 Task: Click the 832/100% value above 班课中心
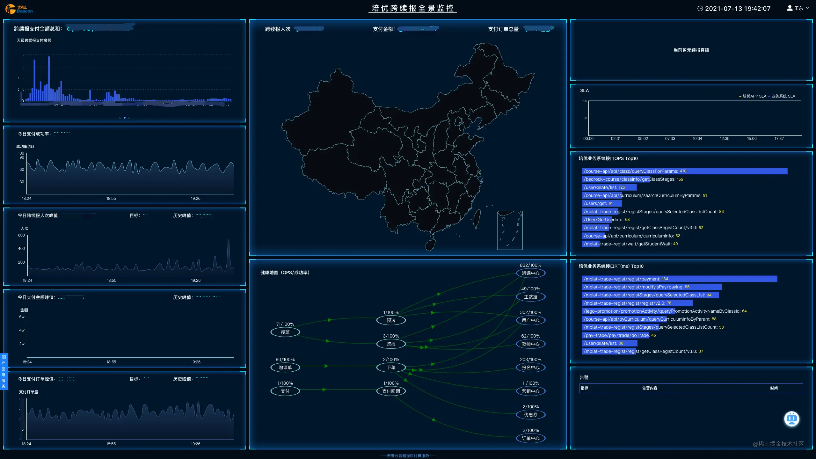pyautogui.click(x=530, y=265)
